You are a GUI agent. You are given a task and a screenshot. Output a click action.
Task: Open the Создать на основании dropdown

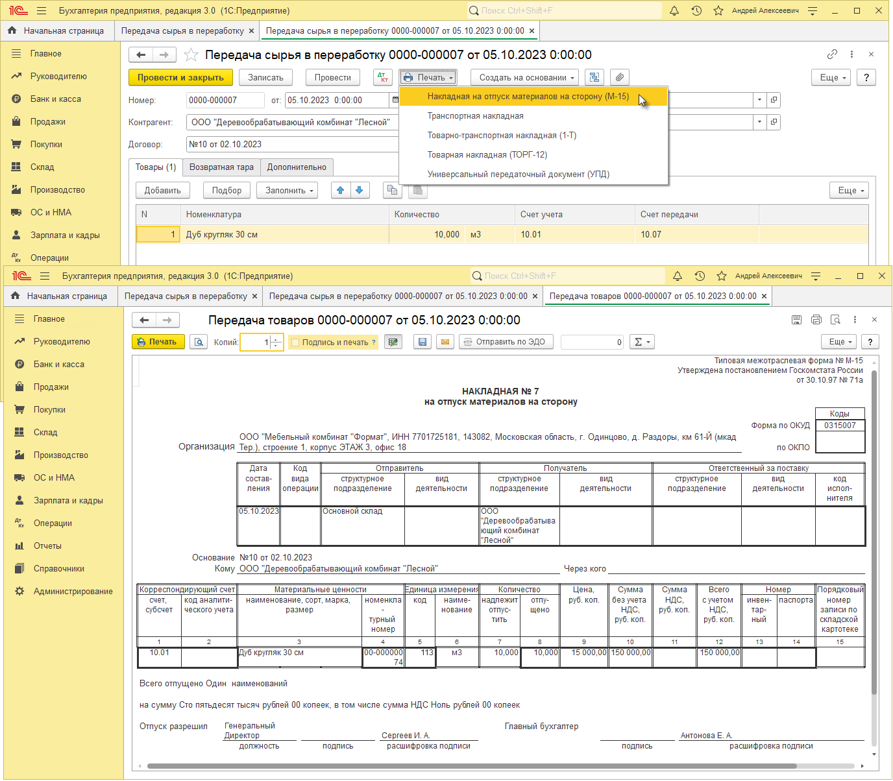526,78
